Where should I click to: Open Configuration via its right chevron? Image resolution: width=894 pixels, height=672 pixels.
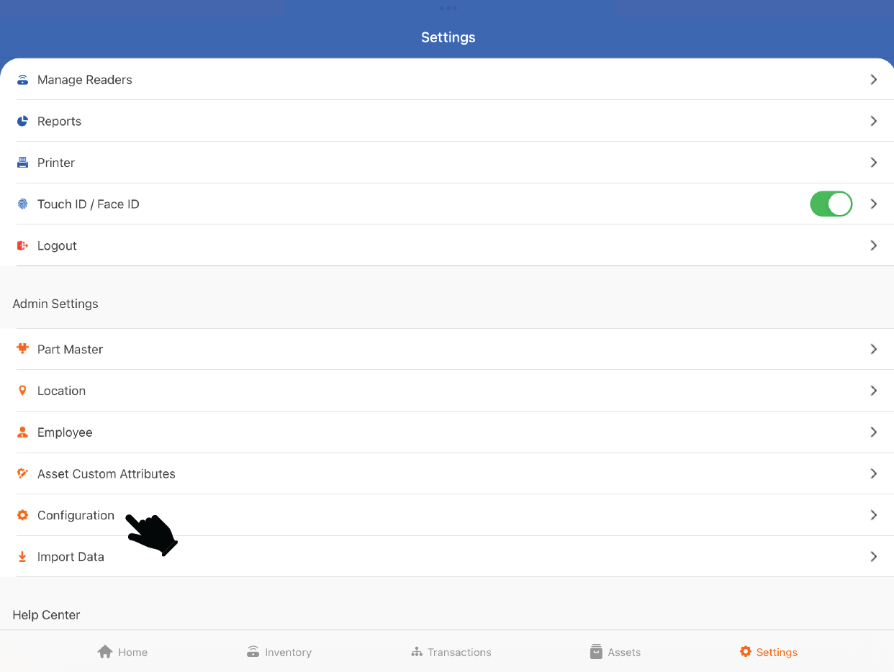[873, 515]
